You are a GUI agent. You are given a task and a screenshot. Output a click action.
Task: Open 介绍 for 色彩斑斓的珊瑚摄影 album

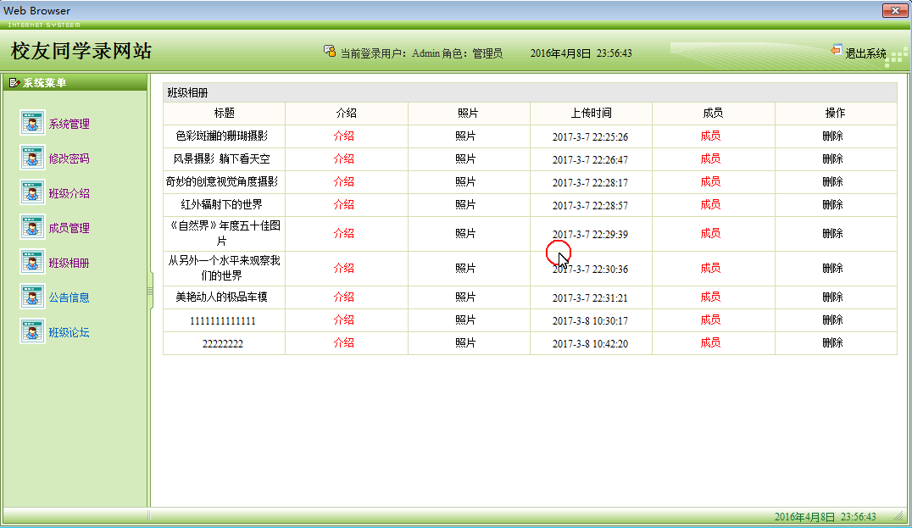tap(344, 136)
